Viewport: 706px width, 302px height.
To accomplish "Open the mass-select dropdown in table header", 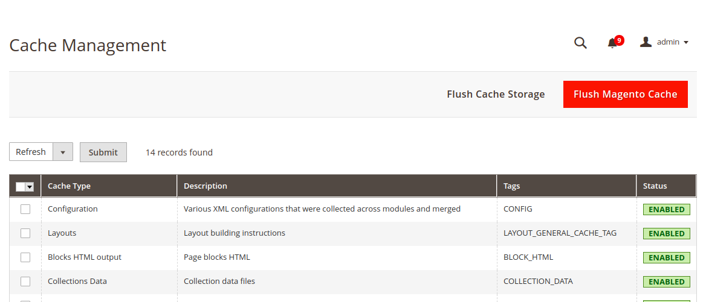I will (x=30, y=187).
